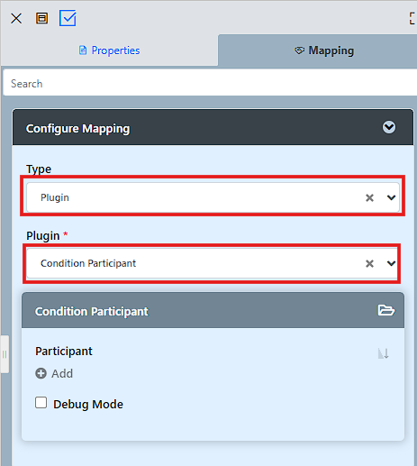Click the blue checkmark apply icon
The image size is (417, 466).
pyautogui.click(x=68, y=18)
